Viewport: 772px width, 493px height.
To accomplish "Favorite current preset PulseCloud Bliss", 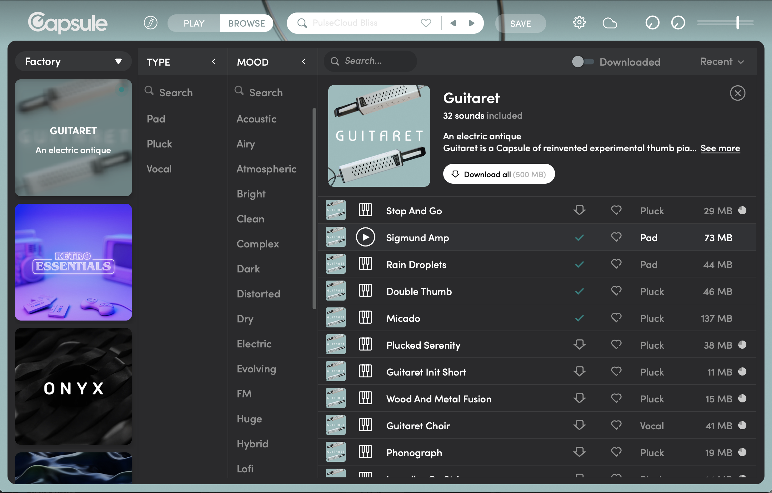I will (x=426, y=23).
